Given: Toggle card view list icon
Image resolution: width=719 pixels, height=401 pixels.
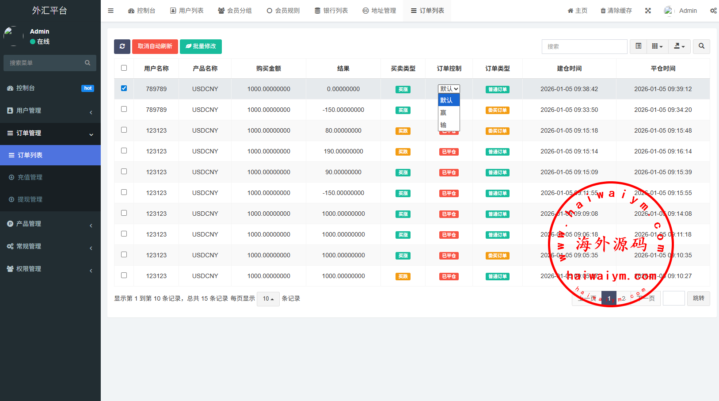Looking at the screenshot, I should pyautogui.click(x=638, y=46).
